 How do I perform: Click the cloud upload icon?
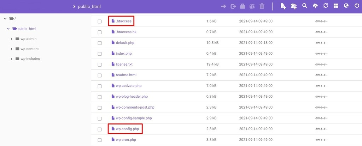pos(315,6)
